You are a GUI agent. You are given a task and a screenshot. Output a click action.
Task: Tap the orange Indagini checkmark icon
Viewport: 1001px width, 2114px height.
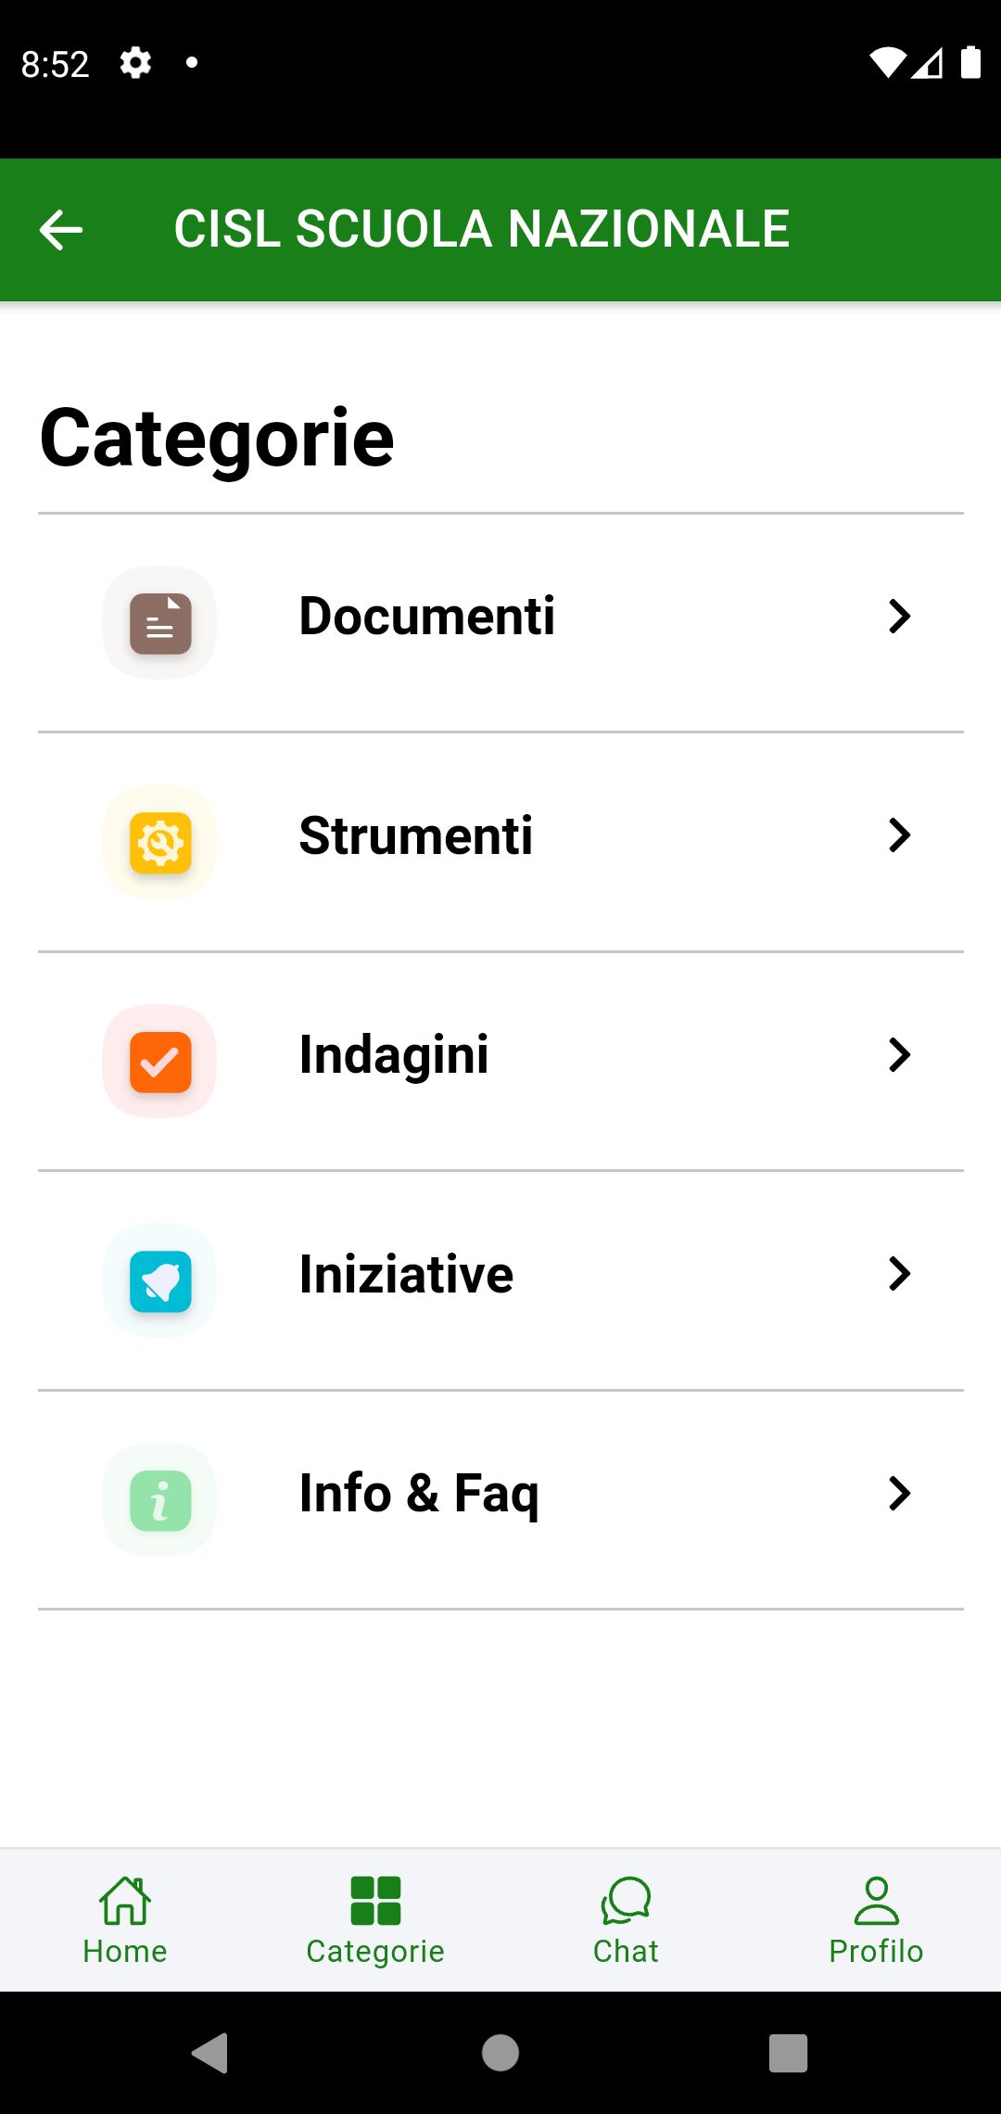click(x=160, y=1062)
